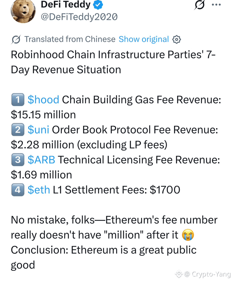This screenshot has height=281, width=233.
Task: Open the $hood cashtag
Action: pos(43,100)
